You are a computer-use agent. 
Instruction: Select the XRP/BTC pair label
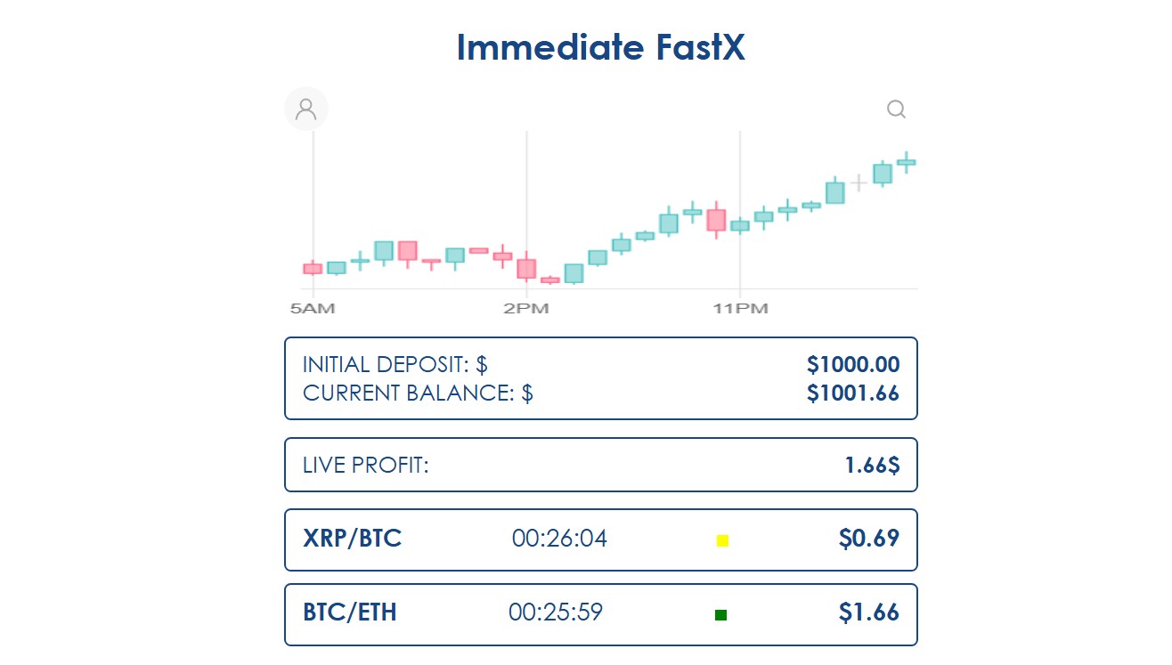tap(353, 539)
